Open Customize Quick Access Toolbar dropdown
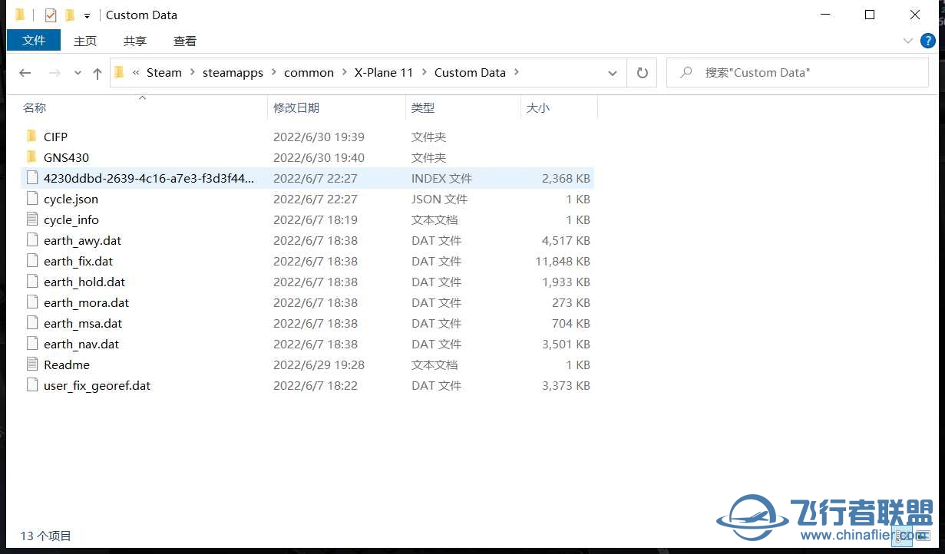Screen dimensions: 945x554 pos(88,15)
